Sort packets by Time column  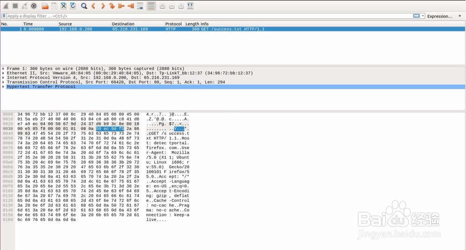point(40,24)
